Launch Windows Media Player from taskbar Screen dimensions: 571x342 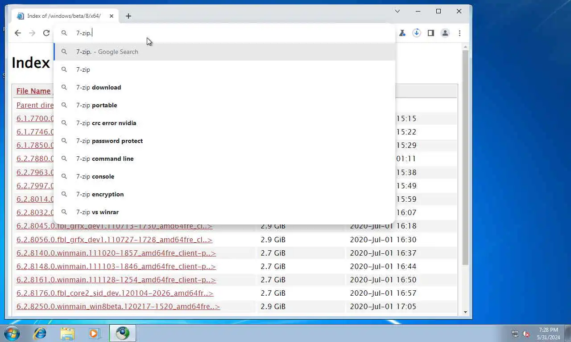(94, 333)
